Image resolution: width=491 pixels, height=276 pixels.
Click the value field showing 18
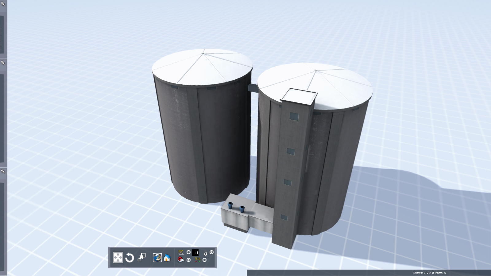pos(195,253)
